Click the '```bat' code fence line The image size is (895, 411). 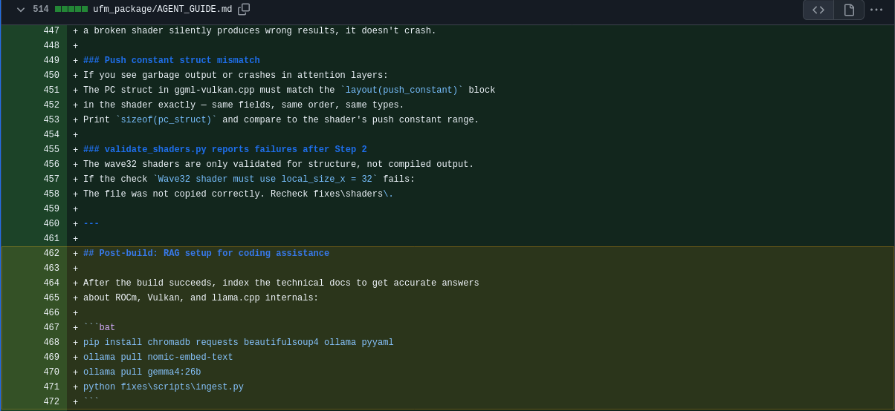[99, 328]
